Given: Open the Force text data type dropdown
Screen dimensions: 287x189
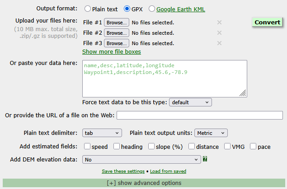Looking at the screenshot, I should tap(190, 102).
